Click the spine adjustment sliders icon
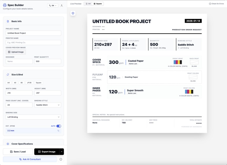Viewport: 227px width, 165px height. coord(58,131)
